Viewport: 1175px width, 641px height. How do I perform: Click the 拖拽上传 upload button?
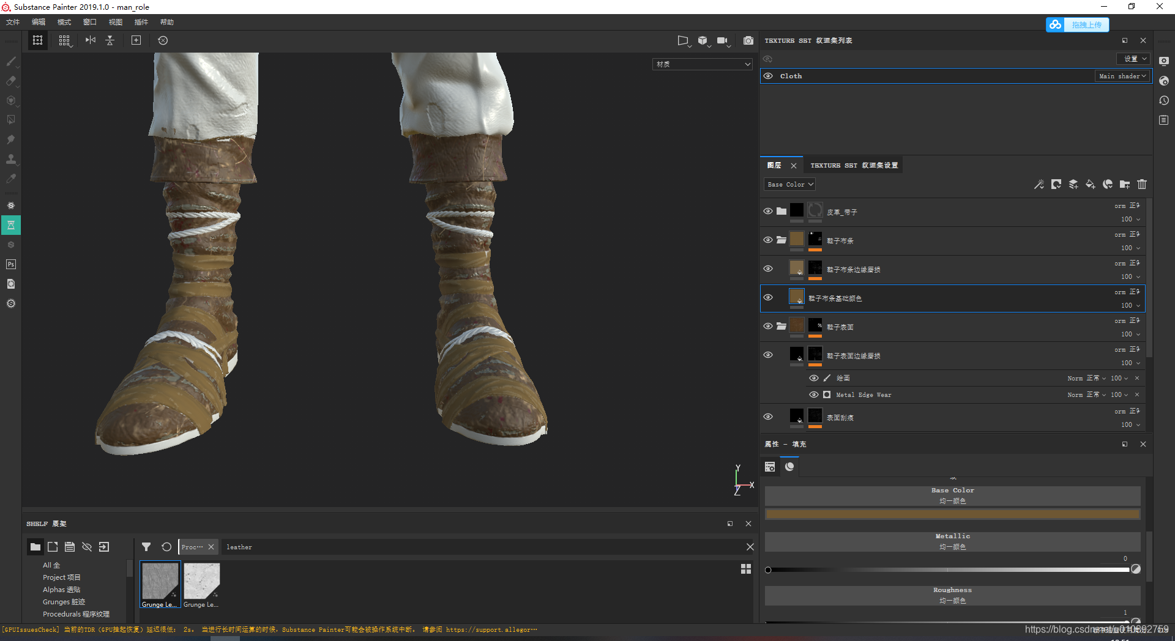[x=1078, y=24]
